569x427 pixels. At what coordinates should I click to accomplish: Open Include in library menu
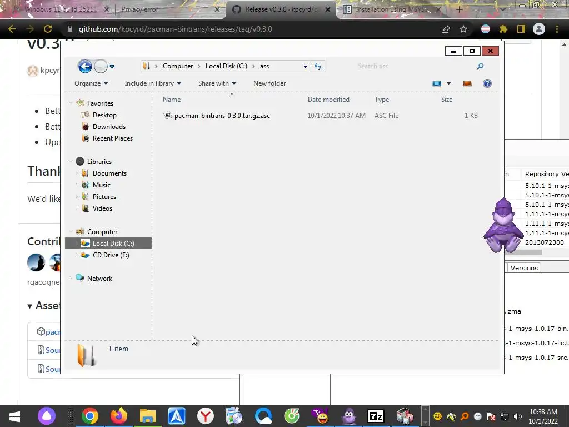coord(153,83)
